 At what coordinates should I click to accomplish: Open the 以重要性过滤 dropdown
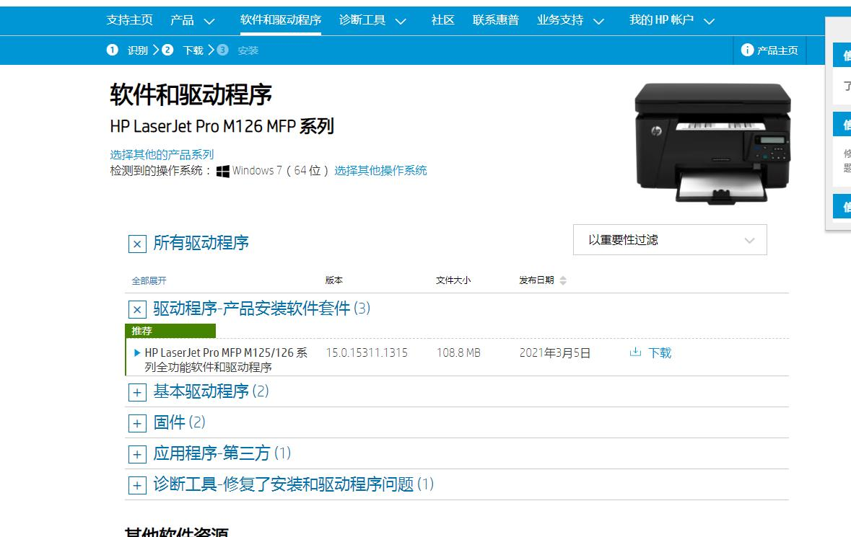(669, 239)
